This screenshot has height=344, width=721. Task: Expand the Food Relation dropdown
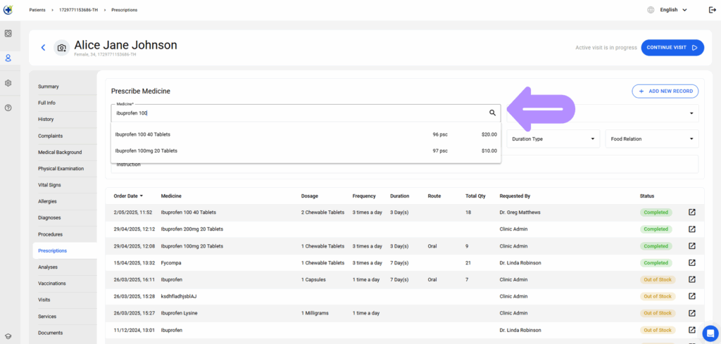tap(652, 139)
